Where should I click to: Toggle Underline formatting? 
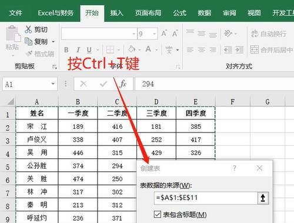89,50
